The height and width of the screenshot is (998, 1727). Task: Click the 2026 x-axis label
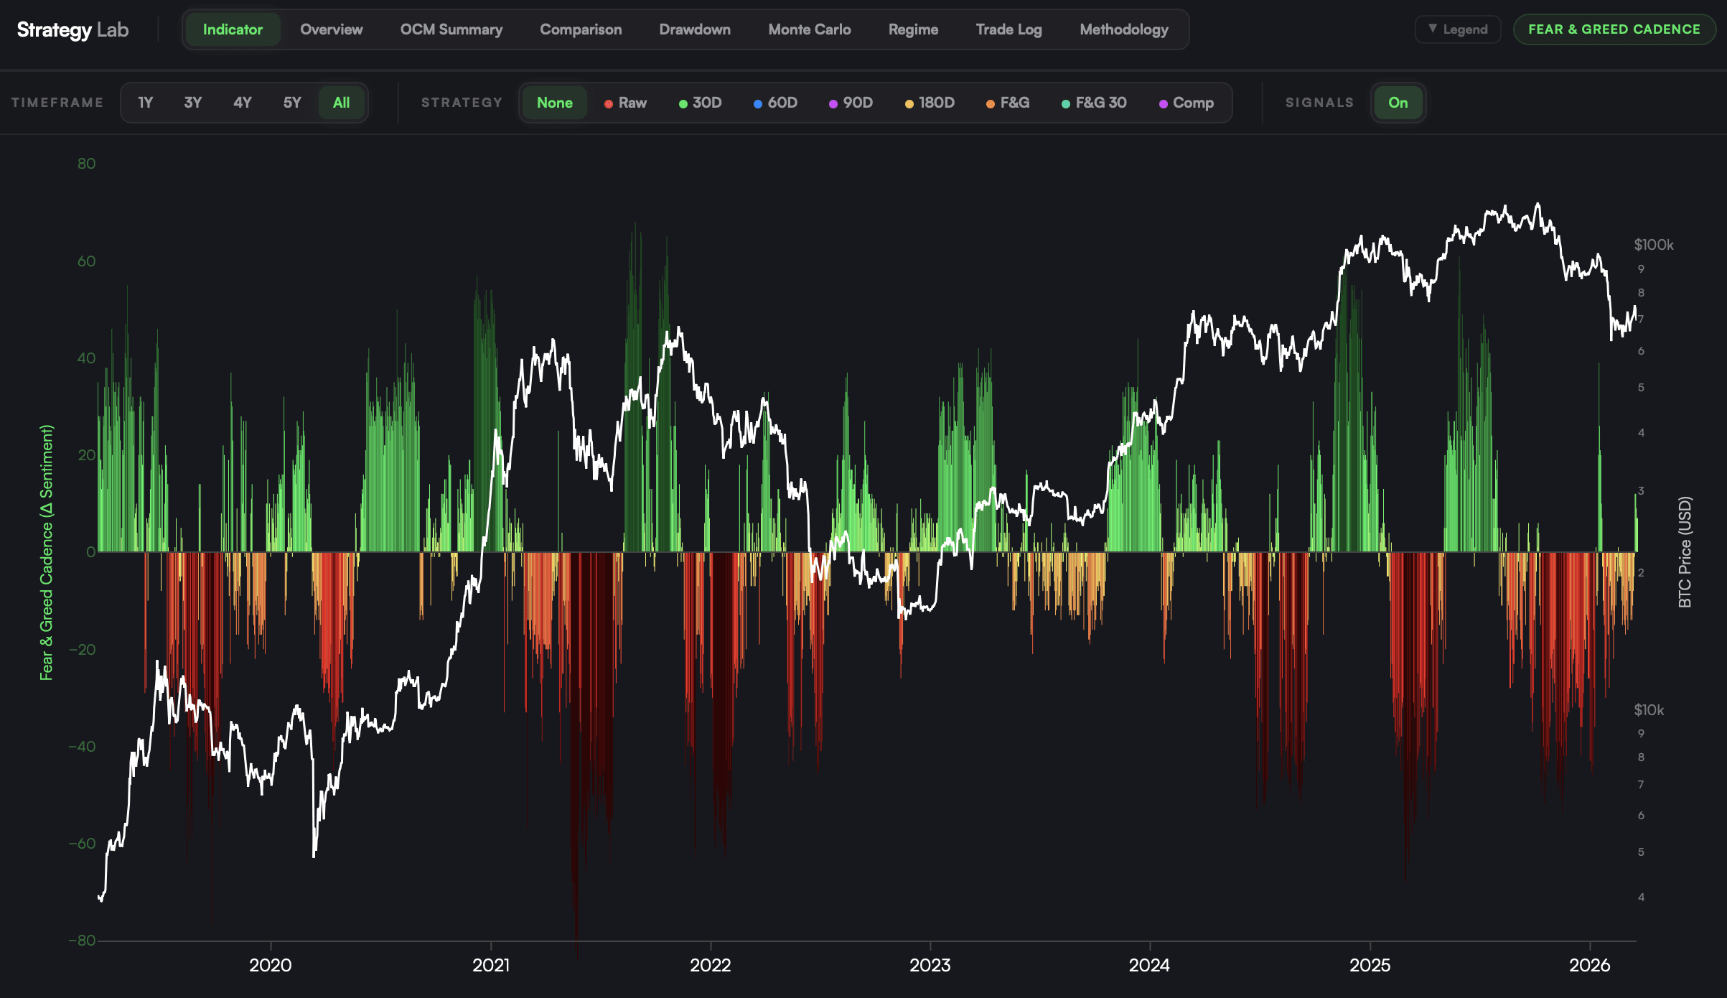pos(1589,965)
